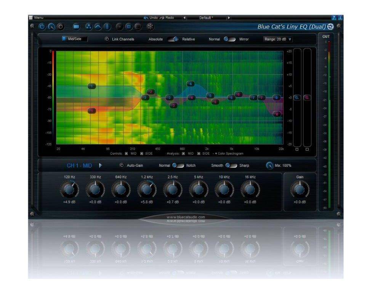Click the +4.9 dB value field
Screen dimensions: 367x293
tap(69, 202)
